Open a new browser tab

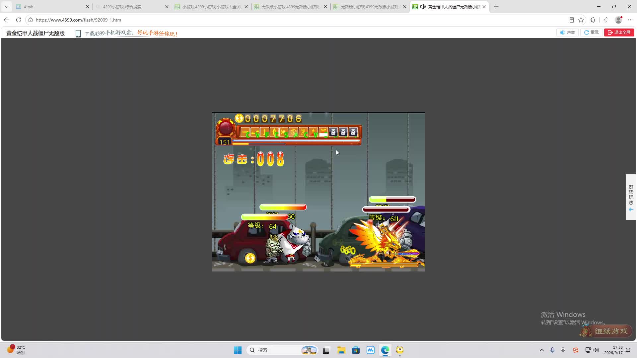pyautogui.click(x=496, y=7)
